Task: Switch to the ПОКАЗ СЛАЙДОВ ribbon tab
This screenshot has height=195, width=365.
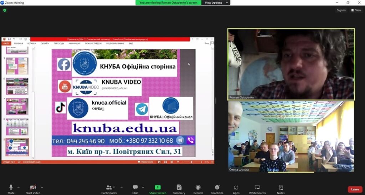Action: pyautogui.click(x=93, y=43)
